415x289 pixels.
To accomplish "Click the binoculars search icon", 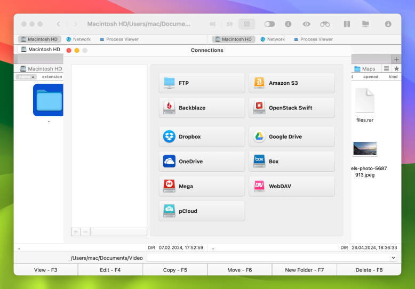I will click(325, 24).
